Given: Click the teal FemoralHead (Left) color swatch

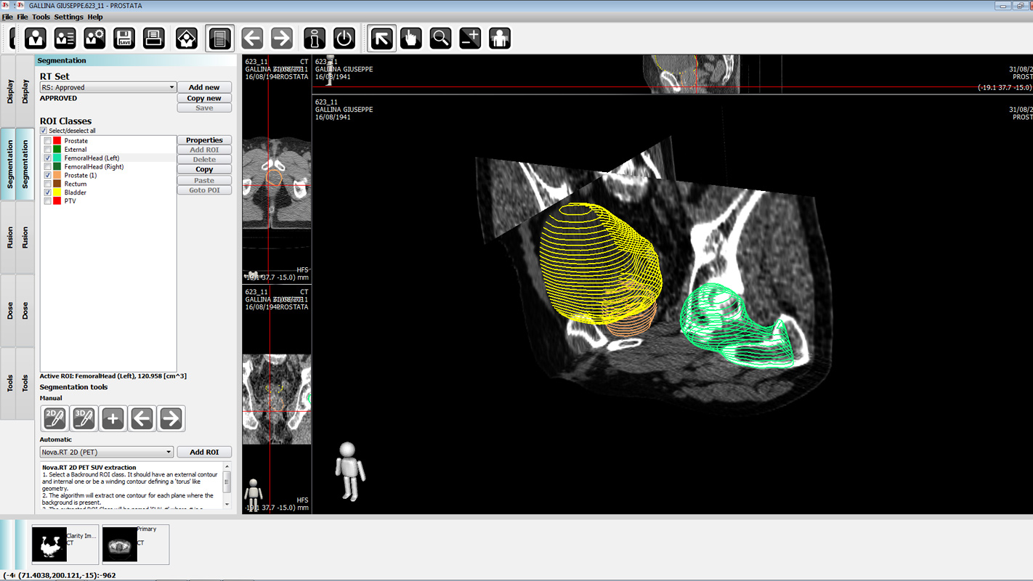Looking at the screenshot, I should point(57,158).
